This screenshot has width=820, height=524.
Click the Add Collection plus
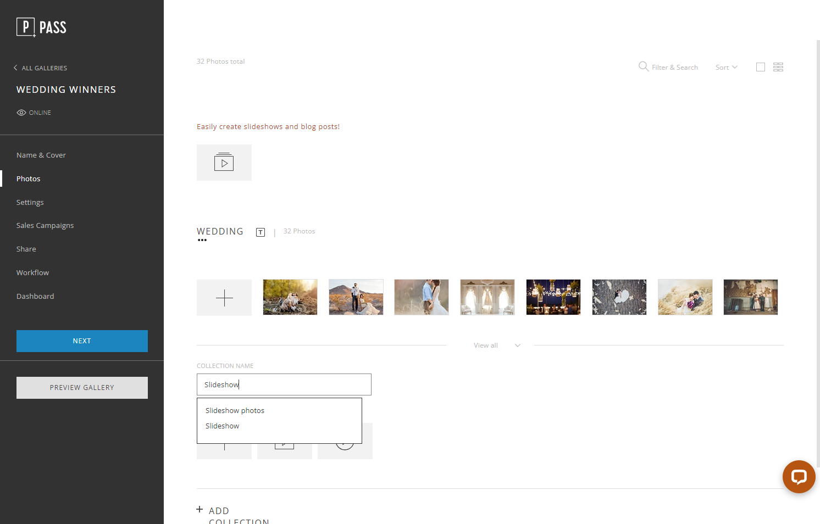200,510
